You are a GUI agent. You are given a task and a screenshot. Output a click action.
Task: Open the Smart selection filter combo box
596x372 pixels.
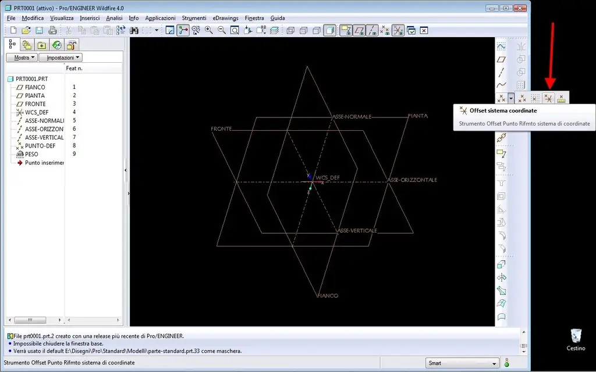coord(462,363)
